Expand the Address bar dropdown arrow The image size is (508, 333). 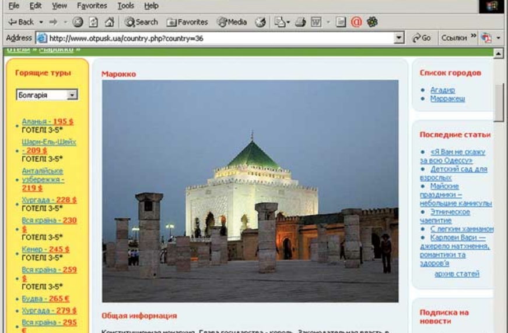click(399, 38)
